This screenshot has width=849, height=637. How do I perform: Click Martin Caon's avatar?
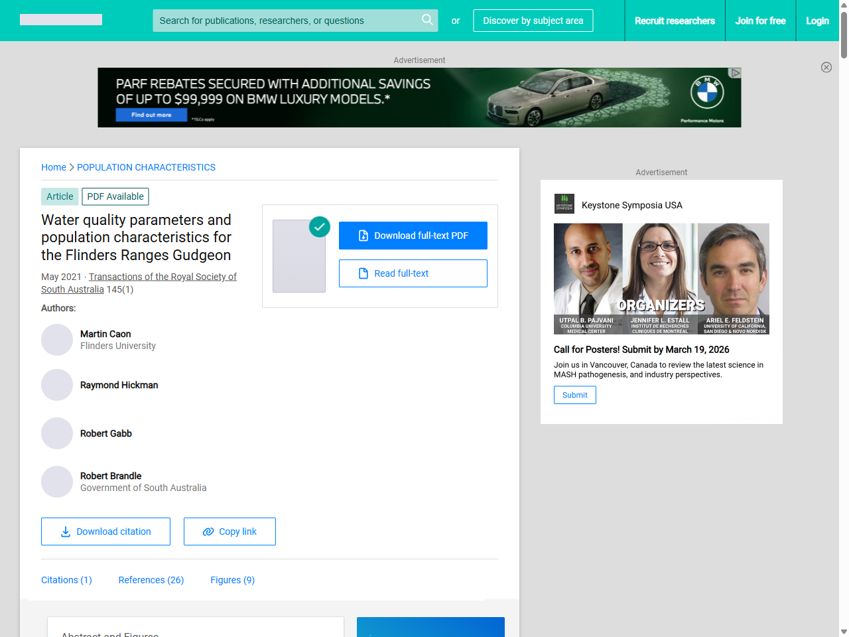[x=57, y=340]
